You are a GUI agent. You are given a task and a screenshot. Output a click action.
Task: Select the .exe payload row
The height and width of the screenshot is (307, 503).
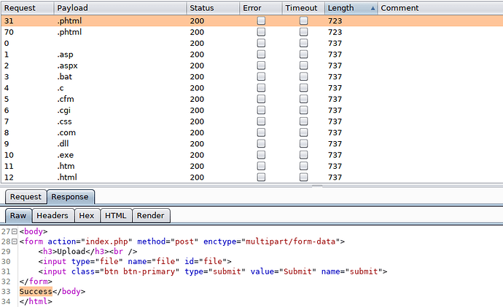[x=252, y=155]
